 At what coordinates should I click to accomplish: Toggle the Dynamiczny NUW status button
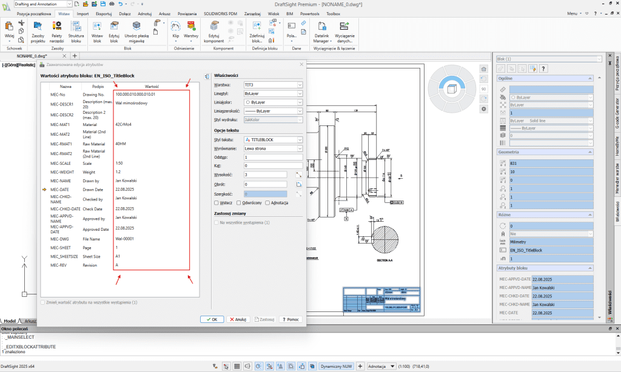pos(336,366)
